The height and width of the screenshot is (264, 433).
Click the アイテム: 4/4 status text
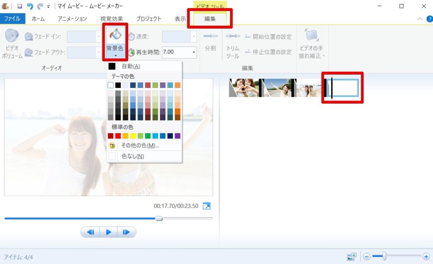[18, 257]
